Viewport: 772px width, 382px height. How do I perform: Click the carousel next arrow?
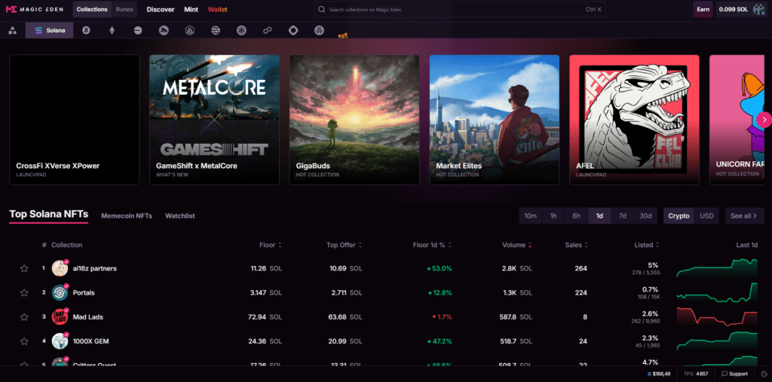764,119
